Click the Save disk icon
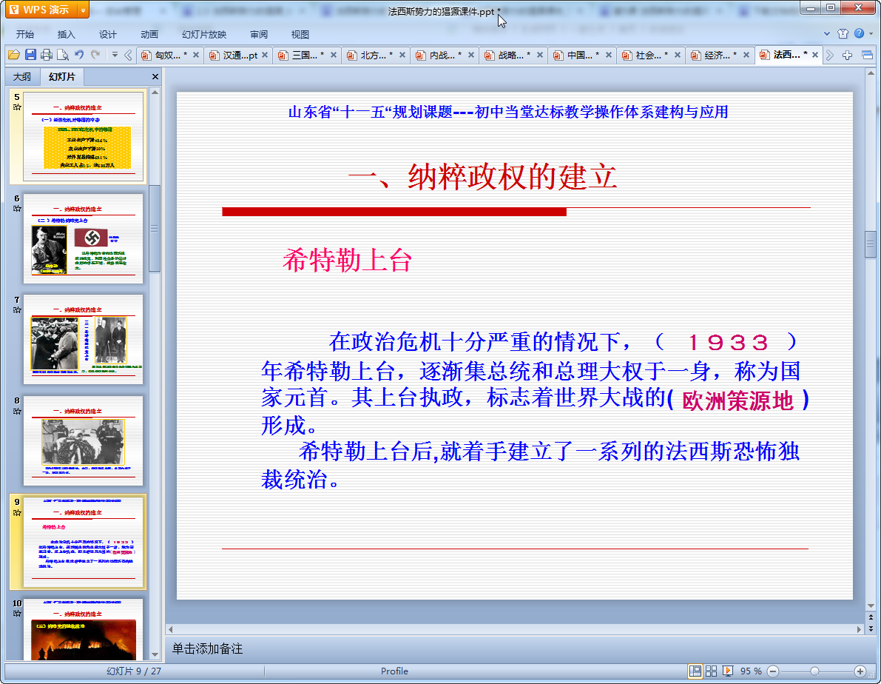 click(30, 55)
